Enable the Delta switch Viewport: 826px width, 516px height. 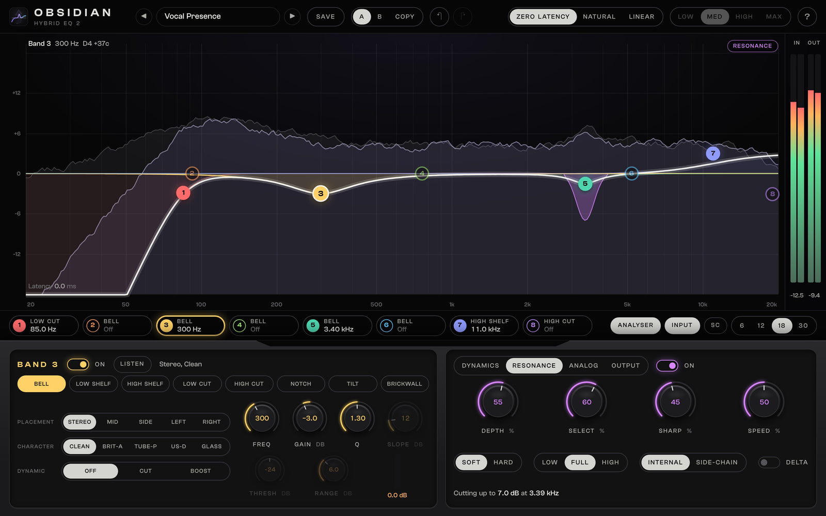[x=769, y=462]
